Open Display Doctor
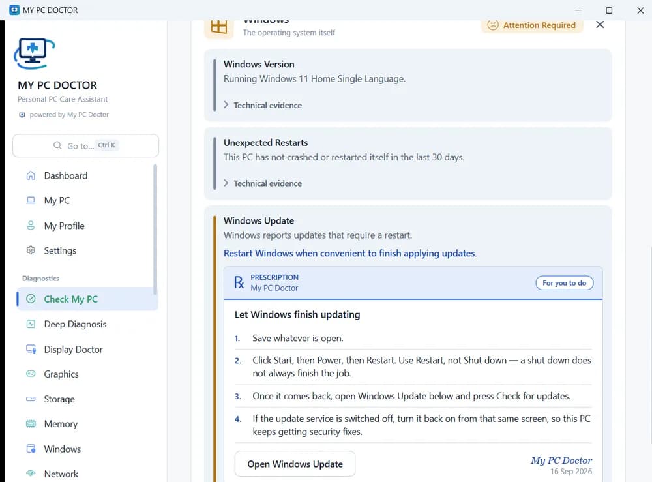This screenshot has height=482, width=652. pyautogui.click(x=87, y=349)
